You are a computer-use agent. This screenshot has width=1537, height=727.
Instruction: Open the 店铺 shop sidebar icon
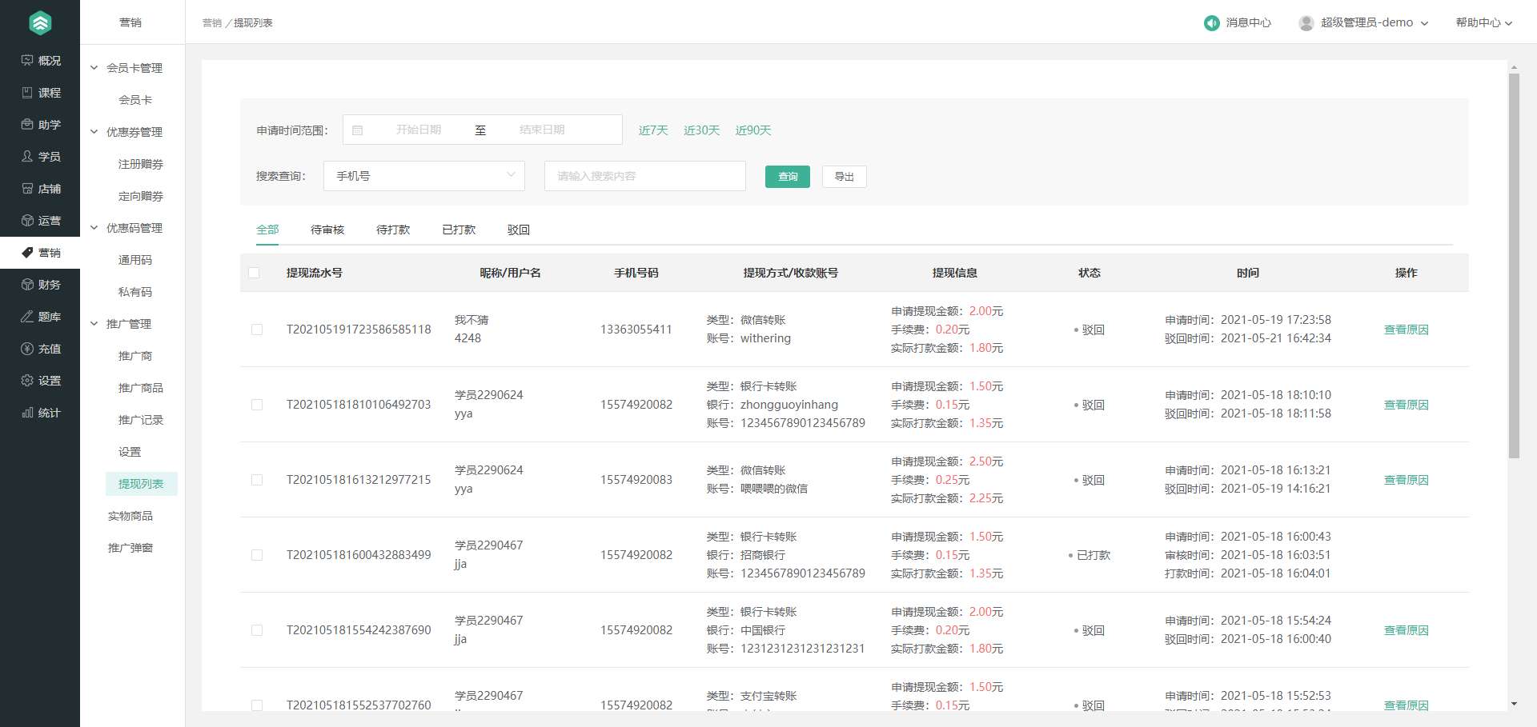click(x=27, y=189)
